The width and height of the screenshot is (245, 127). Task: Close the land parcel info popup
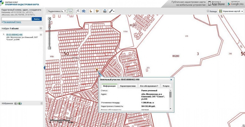pyautogui.click(x=171, y=80)
